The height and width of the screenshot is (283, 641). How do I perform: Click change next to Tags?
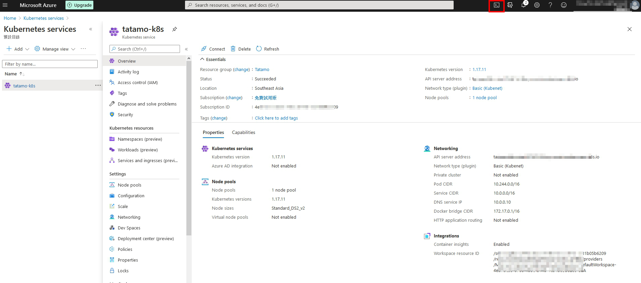pyautogui.click(x=219, y=118)
